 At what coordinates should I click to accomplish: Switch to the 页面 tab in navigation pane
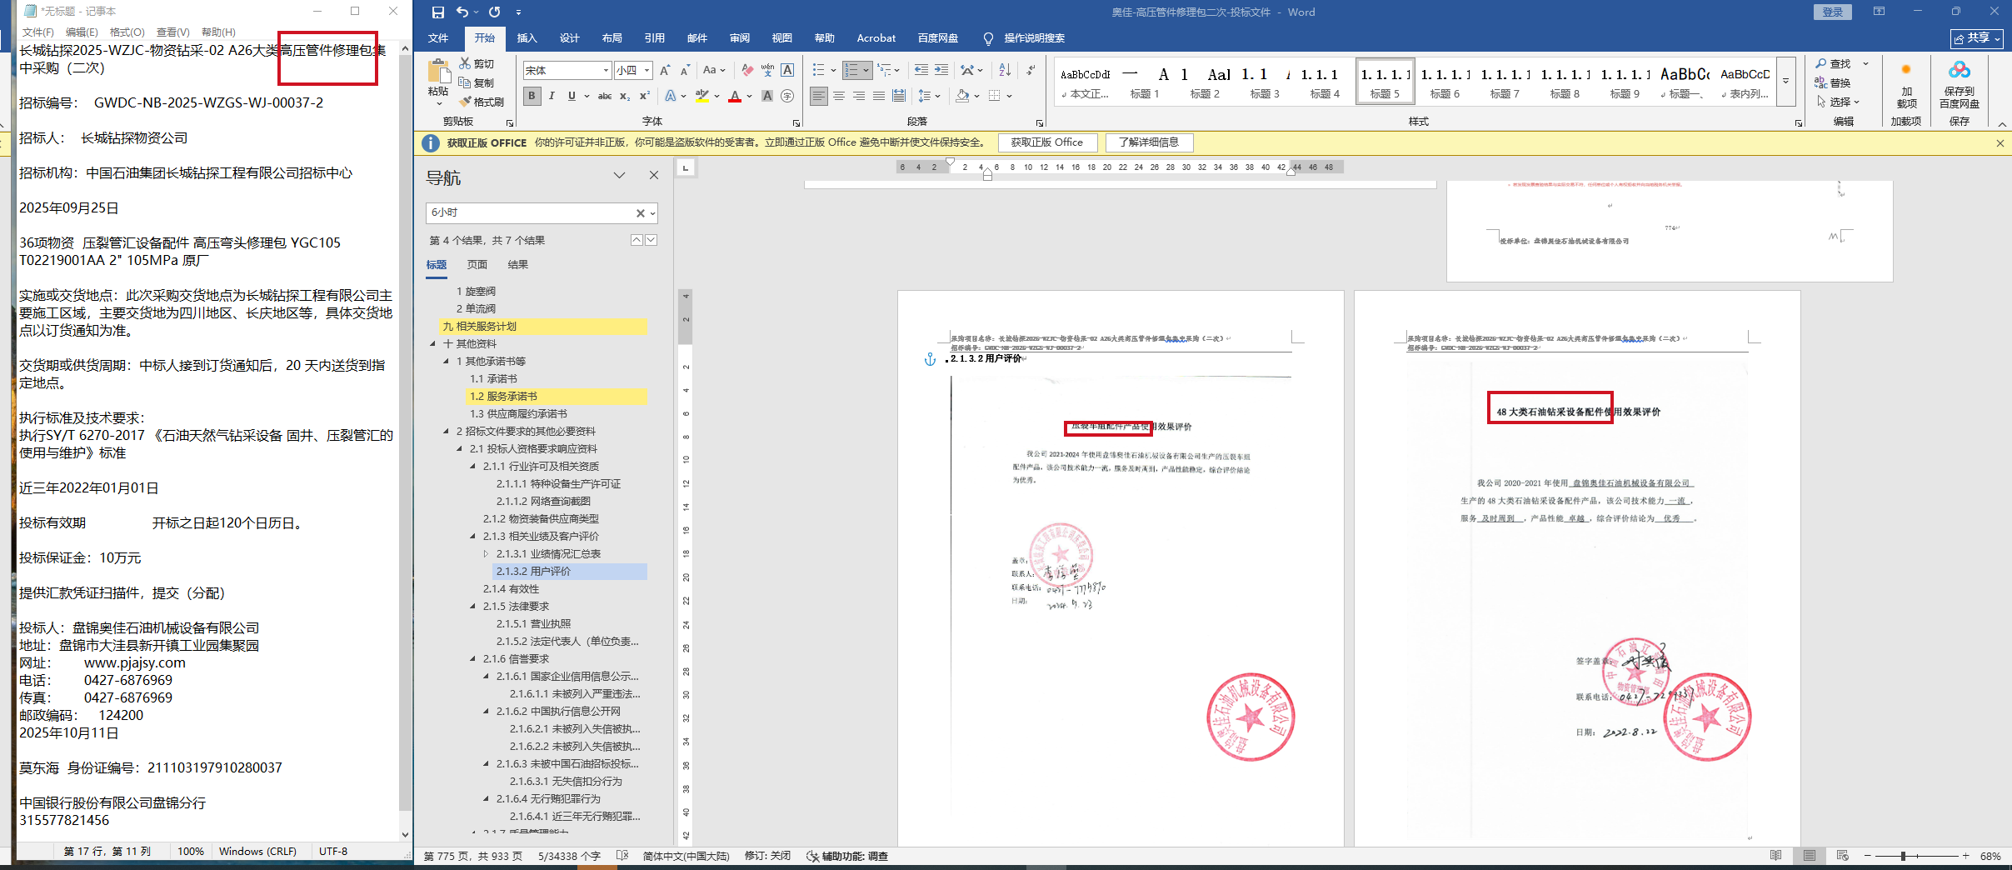click(477, 265)
